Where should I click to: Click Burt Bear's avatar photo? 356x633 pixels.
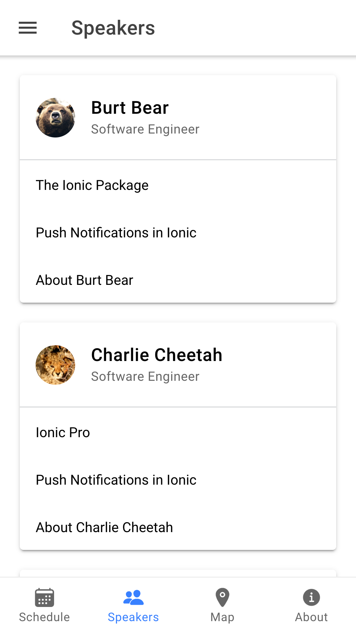pos(55,118)
